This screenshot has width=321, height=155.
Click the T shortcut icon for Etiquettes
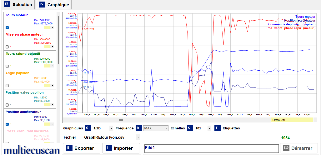pos(217,128)
